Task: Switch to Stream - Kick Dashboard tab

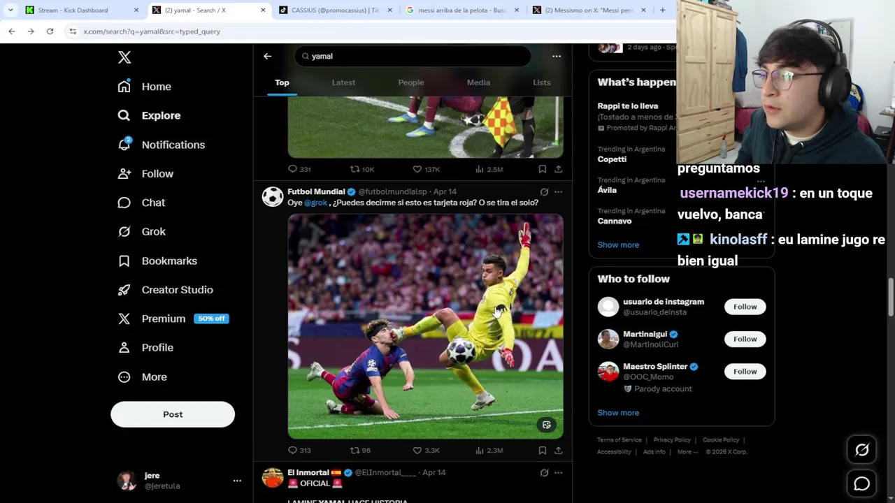Action: coord(73,10)
